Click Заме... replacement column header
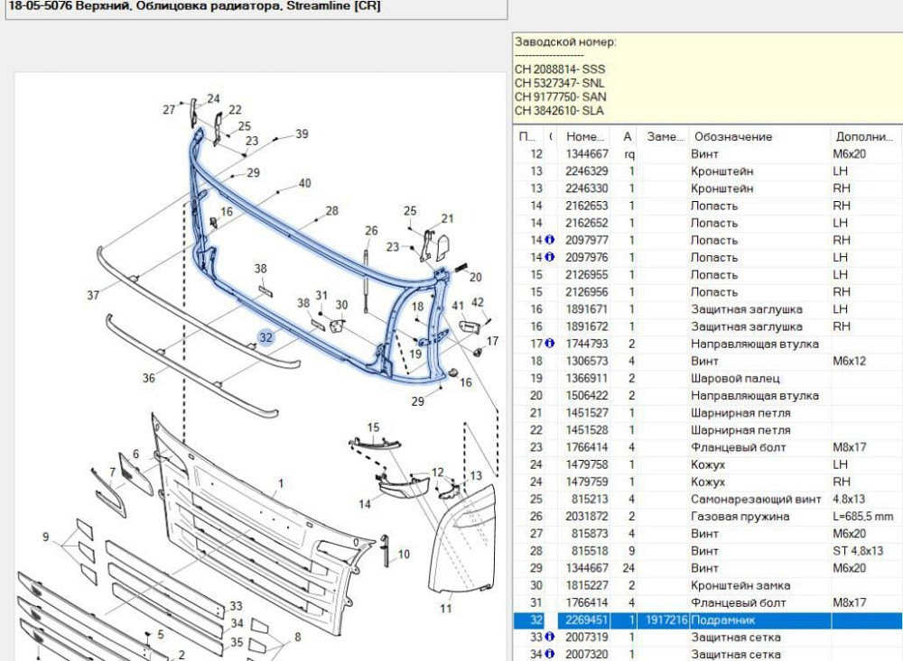 [x=666, y=136]
